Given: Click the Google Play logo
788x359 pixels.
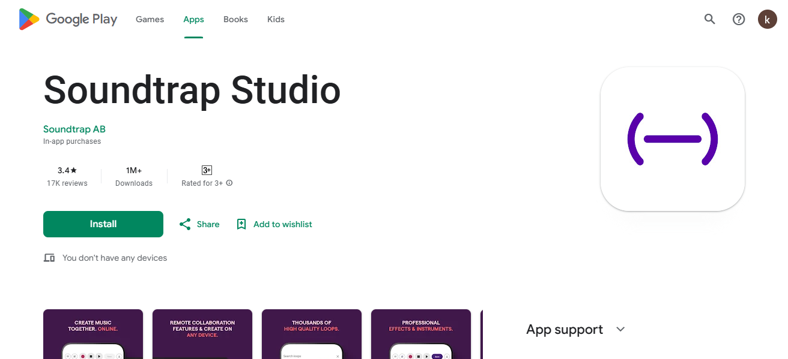Looking at the screenshot, I should [x=68, y=19].
